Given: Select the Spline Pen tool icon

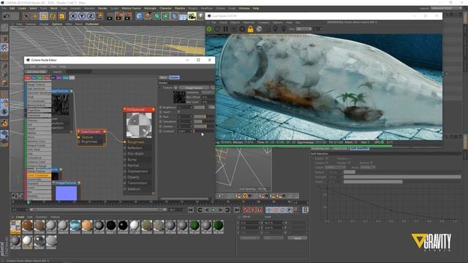Looking at the screenshot, I should pyautogui.click(x=148, y=16).
